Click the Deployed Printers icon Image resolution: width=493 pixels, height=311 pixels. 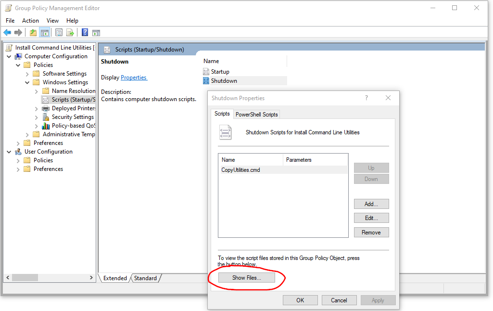pyautogui.click(x=46, y=108)
